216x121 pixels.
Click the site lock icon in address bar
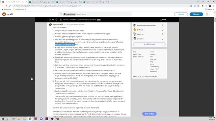[x=14, y=6]
